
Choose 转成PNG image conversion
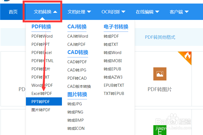75,112
